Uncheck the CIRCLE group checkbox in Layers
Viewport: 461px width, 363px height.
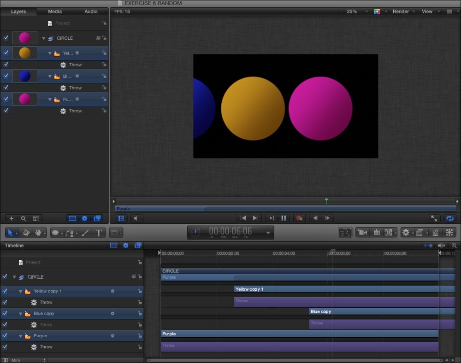point(6,38)
